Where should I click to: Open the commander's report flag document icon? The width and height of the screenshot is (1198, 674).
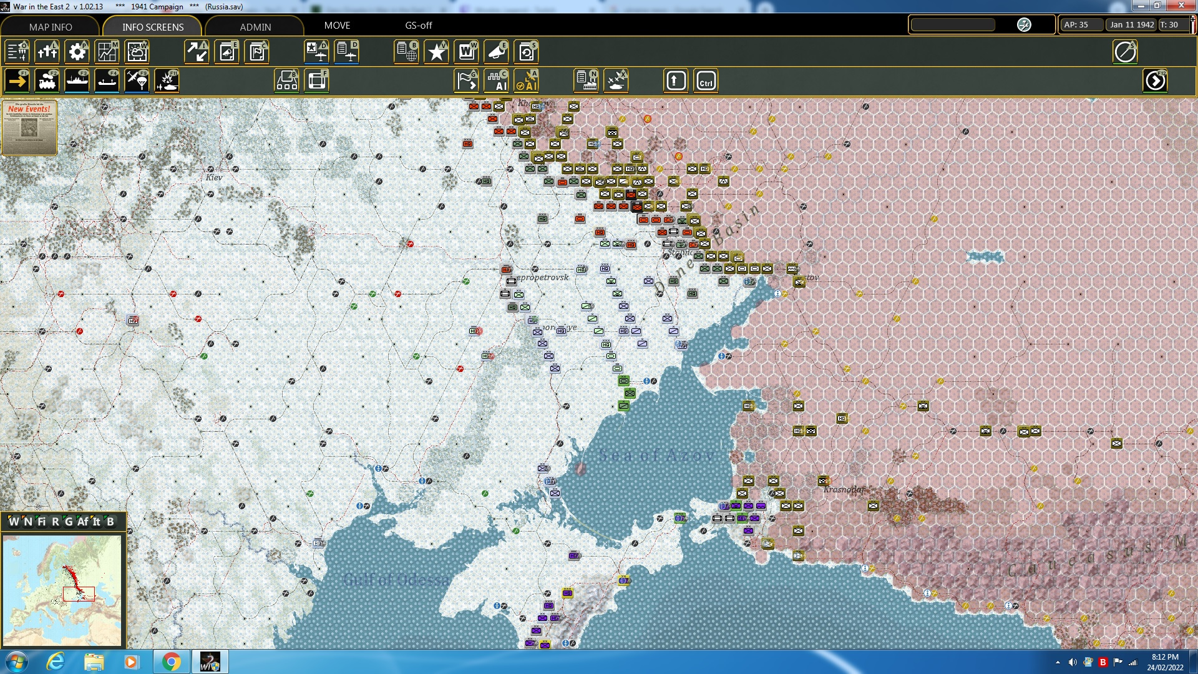(x=256, y=52)
